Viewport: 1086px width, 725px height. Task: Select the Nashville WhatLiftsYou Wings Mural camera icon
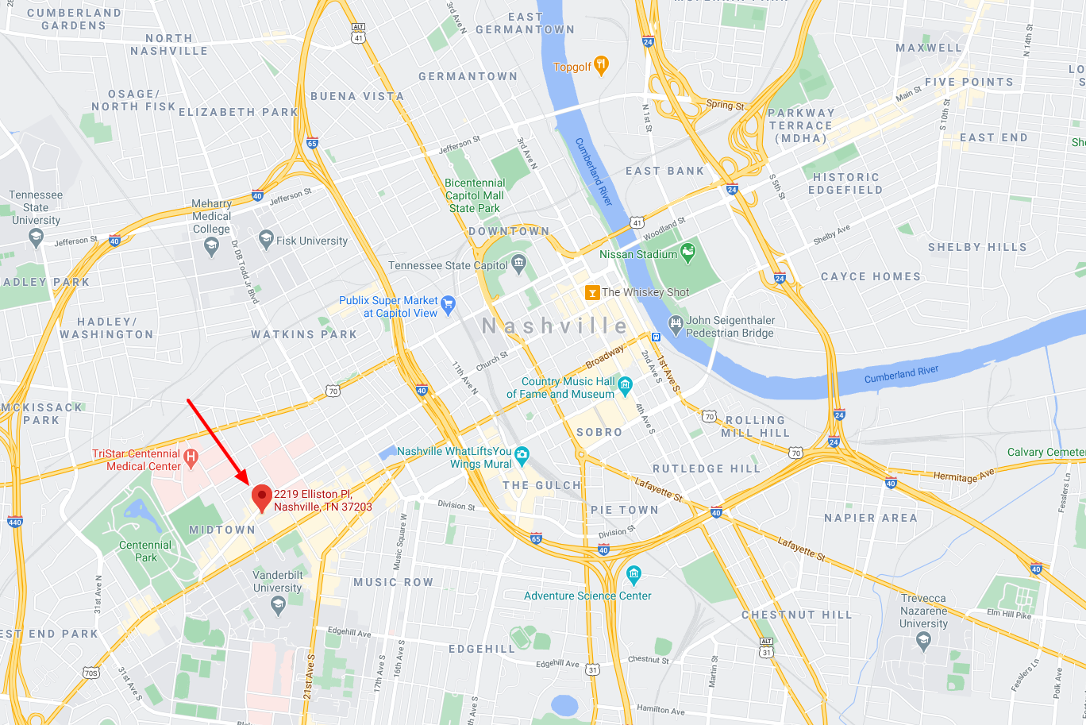point(522,456)
